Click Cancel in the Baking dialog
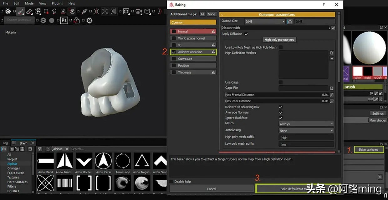The height and width of the screenshot is (200, 388). (x=212, y=189)
